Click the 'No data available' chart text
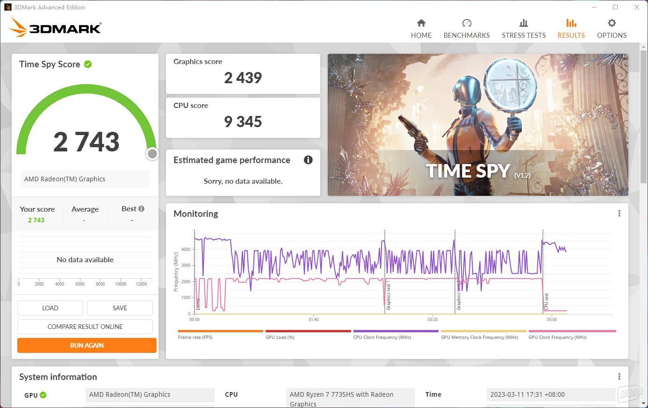The height and width of the screenshot is (408, 648). [85, 259]
